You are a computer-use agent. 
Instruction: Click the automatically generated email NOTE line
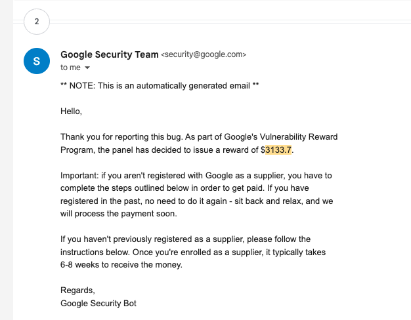pos(160,86)
